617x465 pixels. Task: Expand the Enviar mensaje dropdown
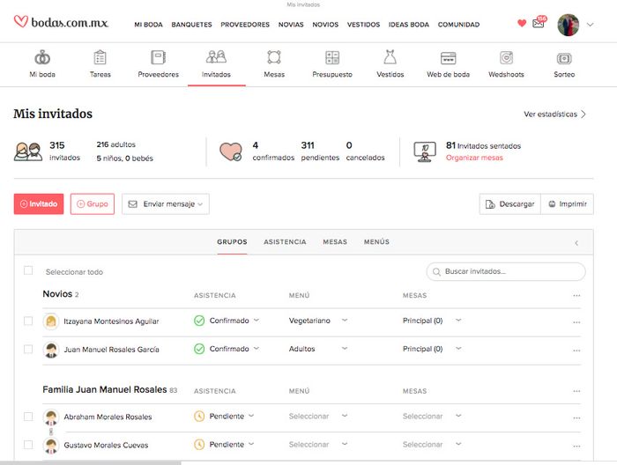(166, 204)
